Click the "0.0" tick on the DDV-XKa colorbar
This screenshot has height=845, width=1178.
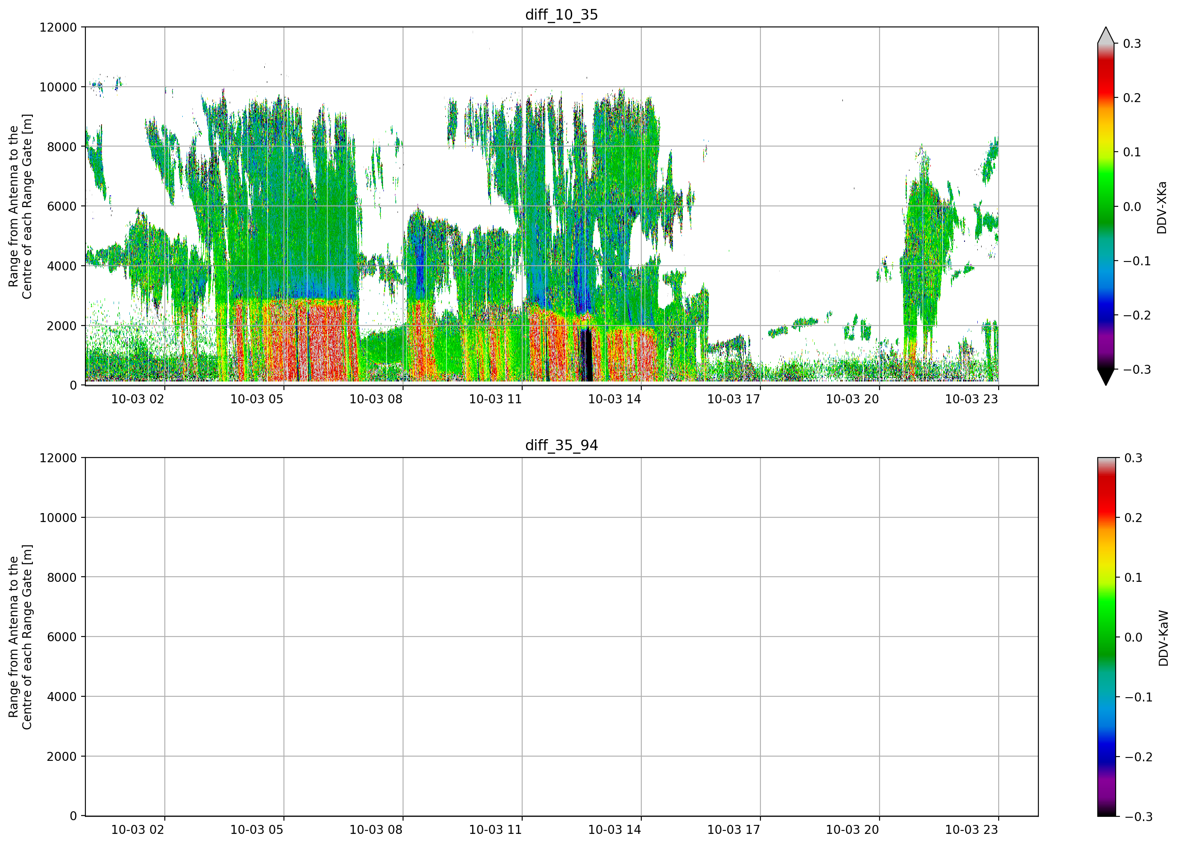pos(1132,207)
